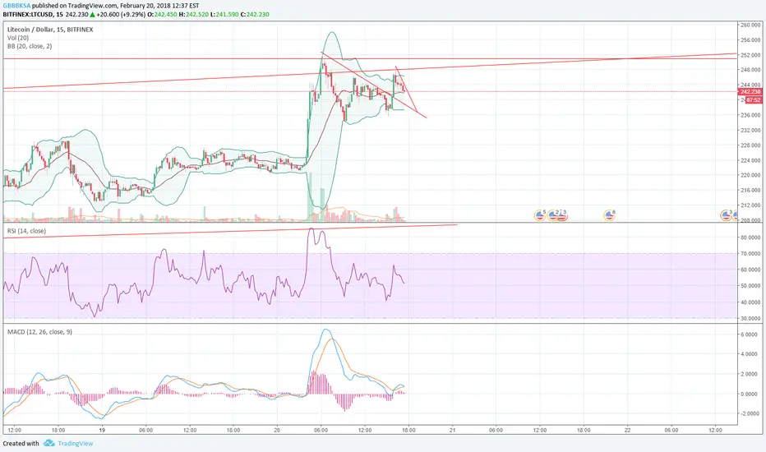Click the BITFINEX:LTCUSD, 15 symbol header
This screenshot has height=452, width=766.
coord(33,14)
